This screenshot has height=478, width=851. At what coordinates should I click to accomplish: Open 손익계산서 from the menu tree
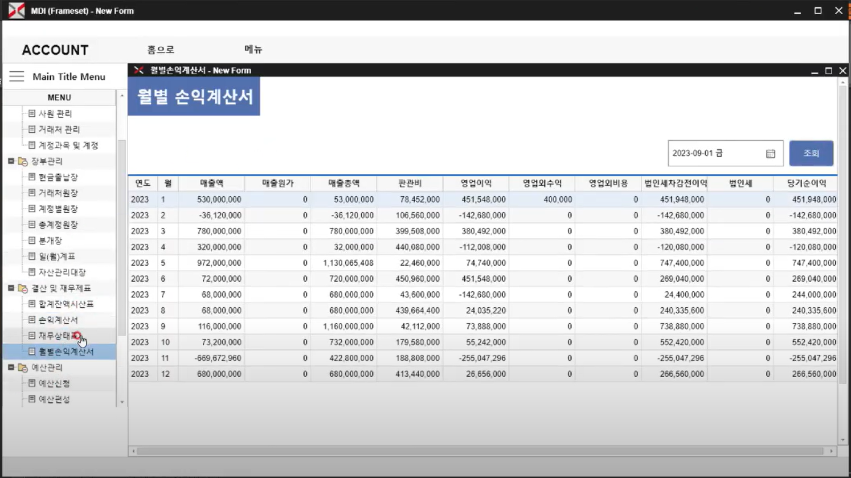[58, 320]
